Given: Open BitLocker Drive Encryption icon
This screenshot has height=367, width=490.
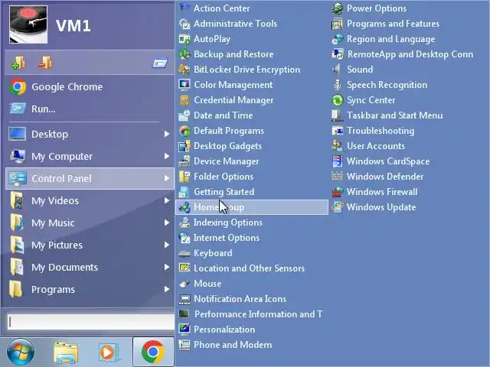Looking at the screenshot, I should click(x=185, y=70).
